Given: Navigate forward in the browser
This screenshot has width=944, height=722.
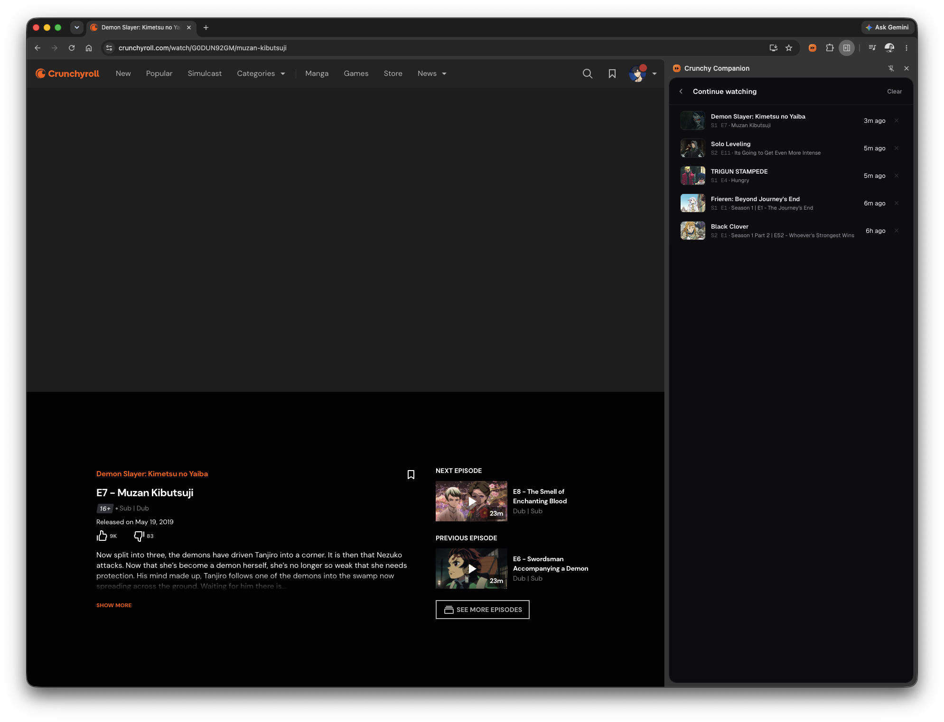Looking at the screenshot, I should pos(55,48).
